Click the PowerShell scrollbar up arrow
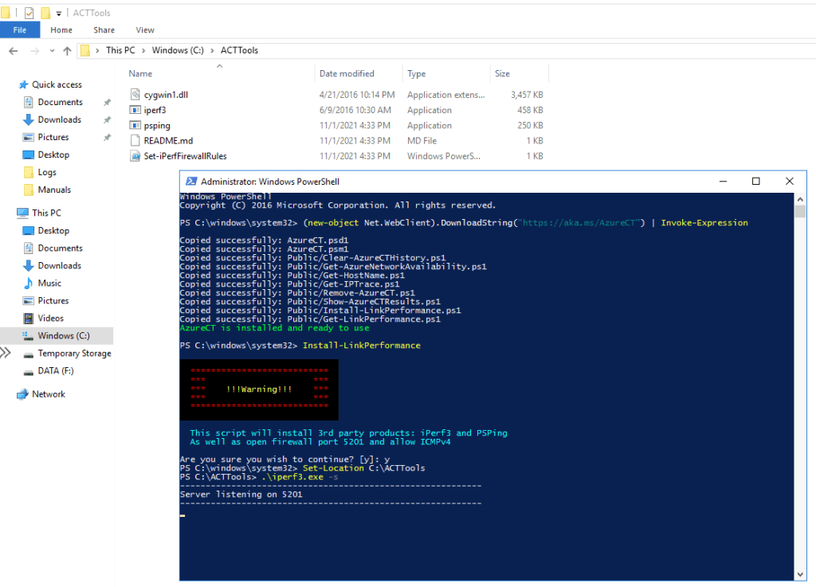The image size is (816, 587). (x=800, y=199)
